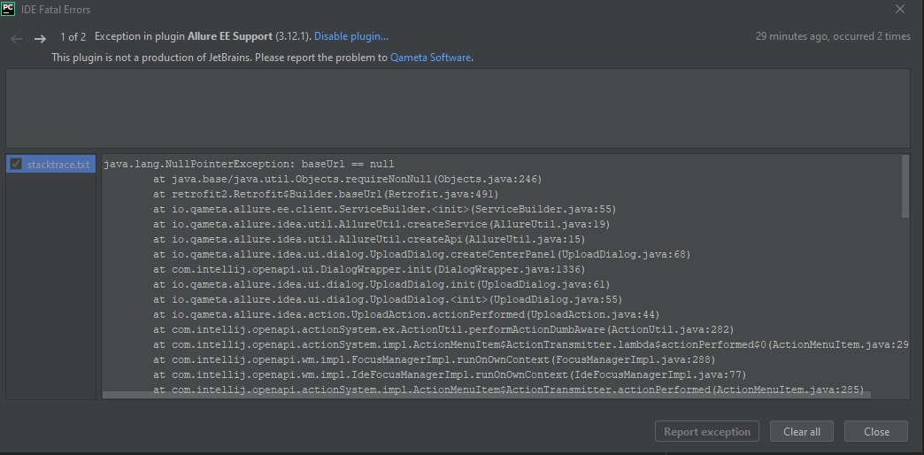Click the PyCharm logo icon in title bar
Viewport: 924px width, 455px height.
pos(8,10)
